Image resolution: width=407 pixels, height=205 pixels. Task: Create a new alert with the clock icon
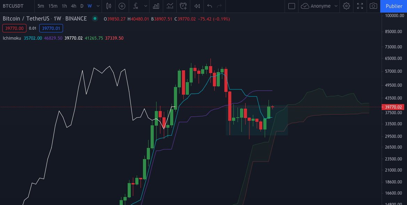(x=183, y=6)
